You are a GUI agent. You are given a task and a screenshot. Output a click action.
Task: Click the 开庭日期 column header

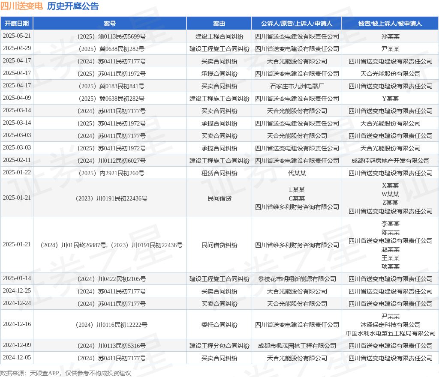[x=17, y=24]
